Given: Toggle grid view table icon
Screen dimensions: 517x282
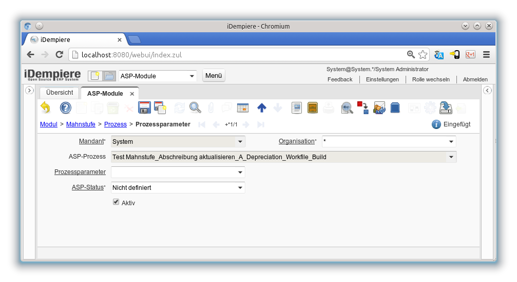Looking at the screenshot, I should (x=242, y=107).
